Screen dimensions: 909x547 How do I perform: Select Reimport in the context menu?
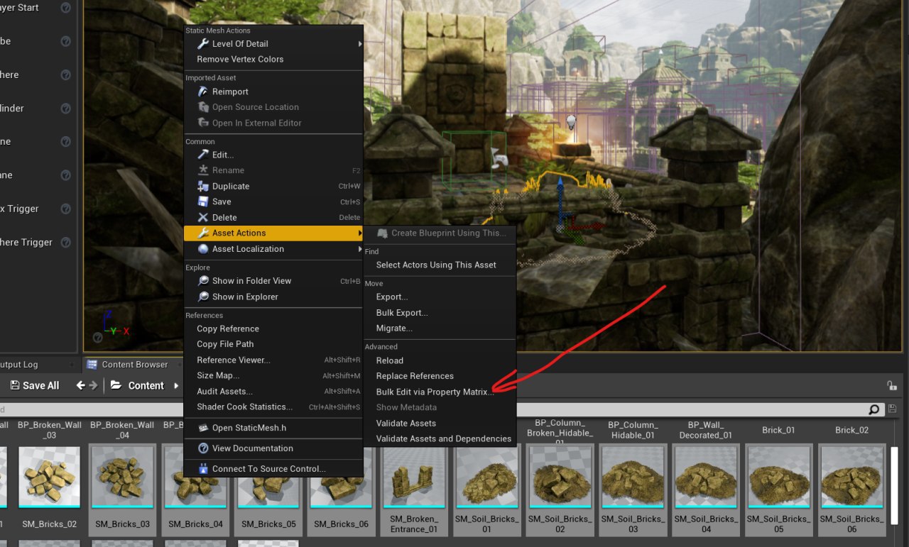pos(273,92)
